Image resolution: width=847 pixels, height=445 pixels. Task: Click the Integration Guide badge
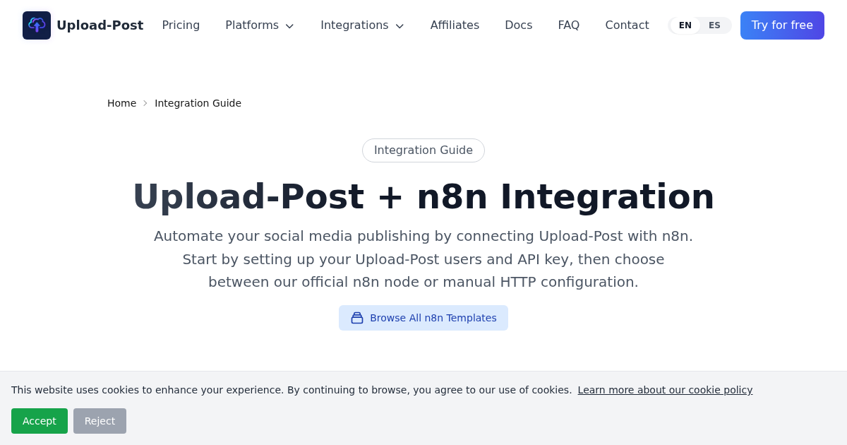(x=423, y=150)
